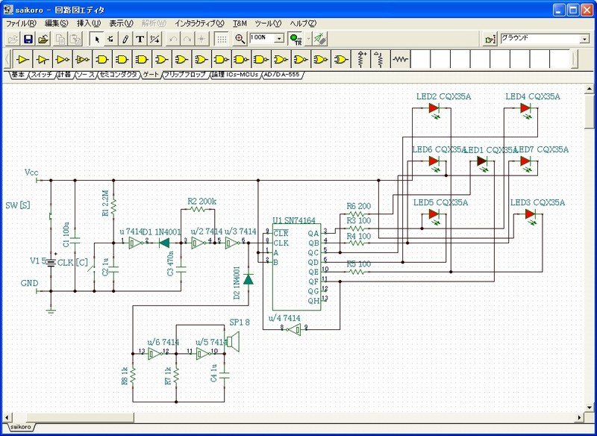Select the Text tool (T icon)
The image size is (597, 436).
click(140, 39)
